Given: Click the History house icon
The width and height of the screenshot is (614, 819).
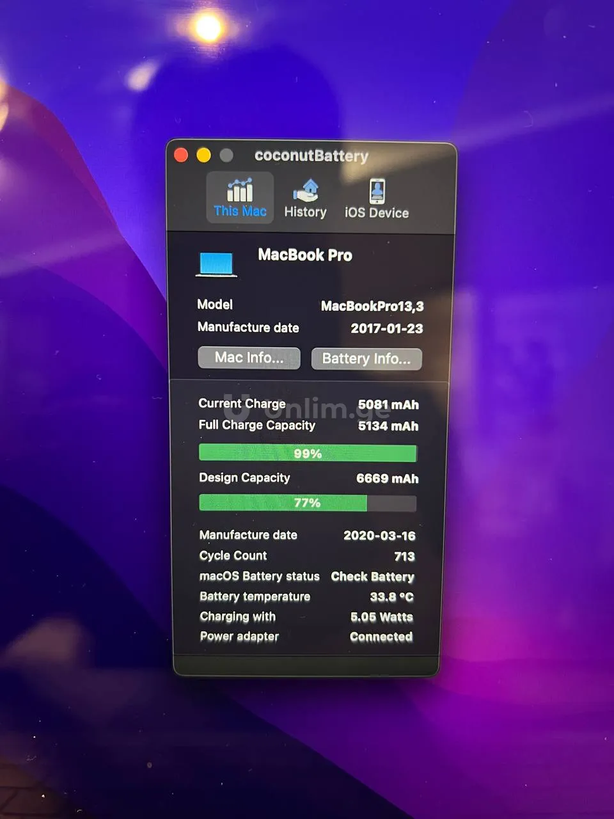Looking at the screenshot, I should click(x=306, y=190).
